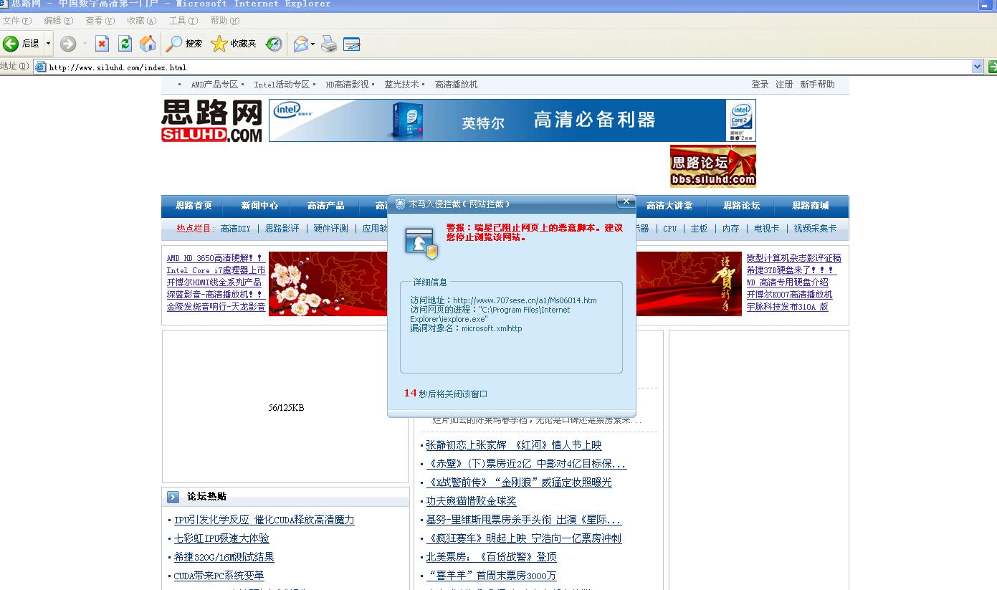Open the 希捷320G/16M测试结果 forum post
This screenshot has height=590, width=997.
pos(224,557)
